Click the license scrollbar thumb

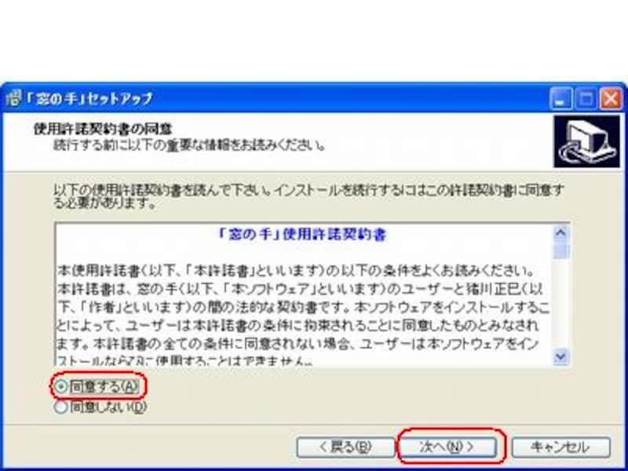point(561,250)
